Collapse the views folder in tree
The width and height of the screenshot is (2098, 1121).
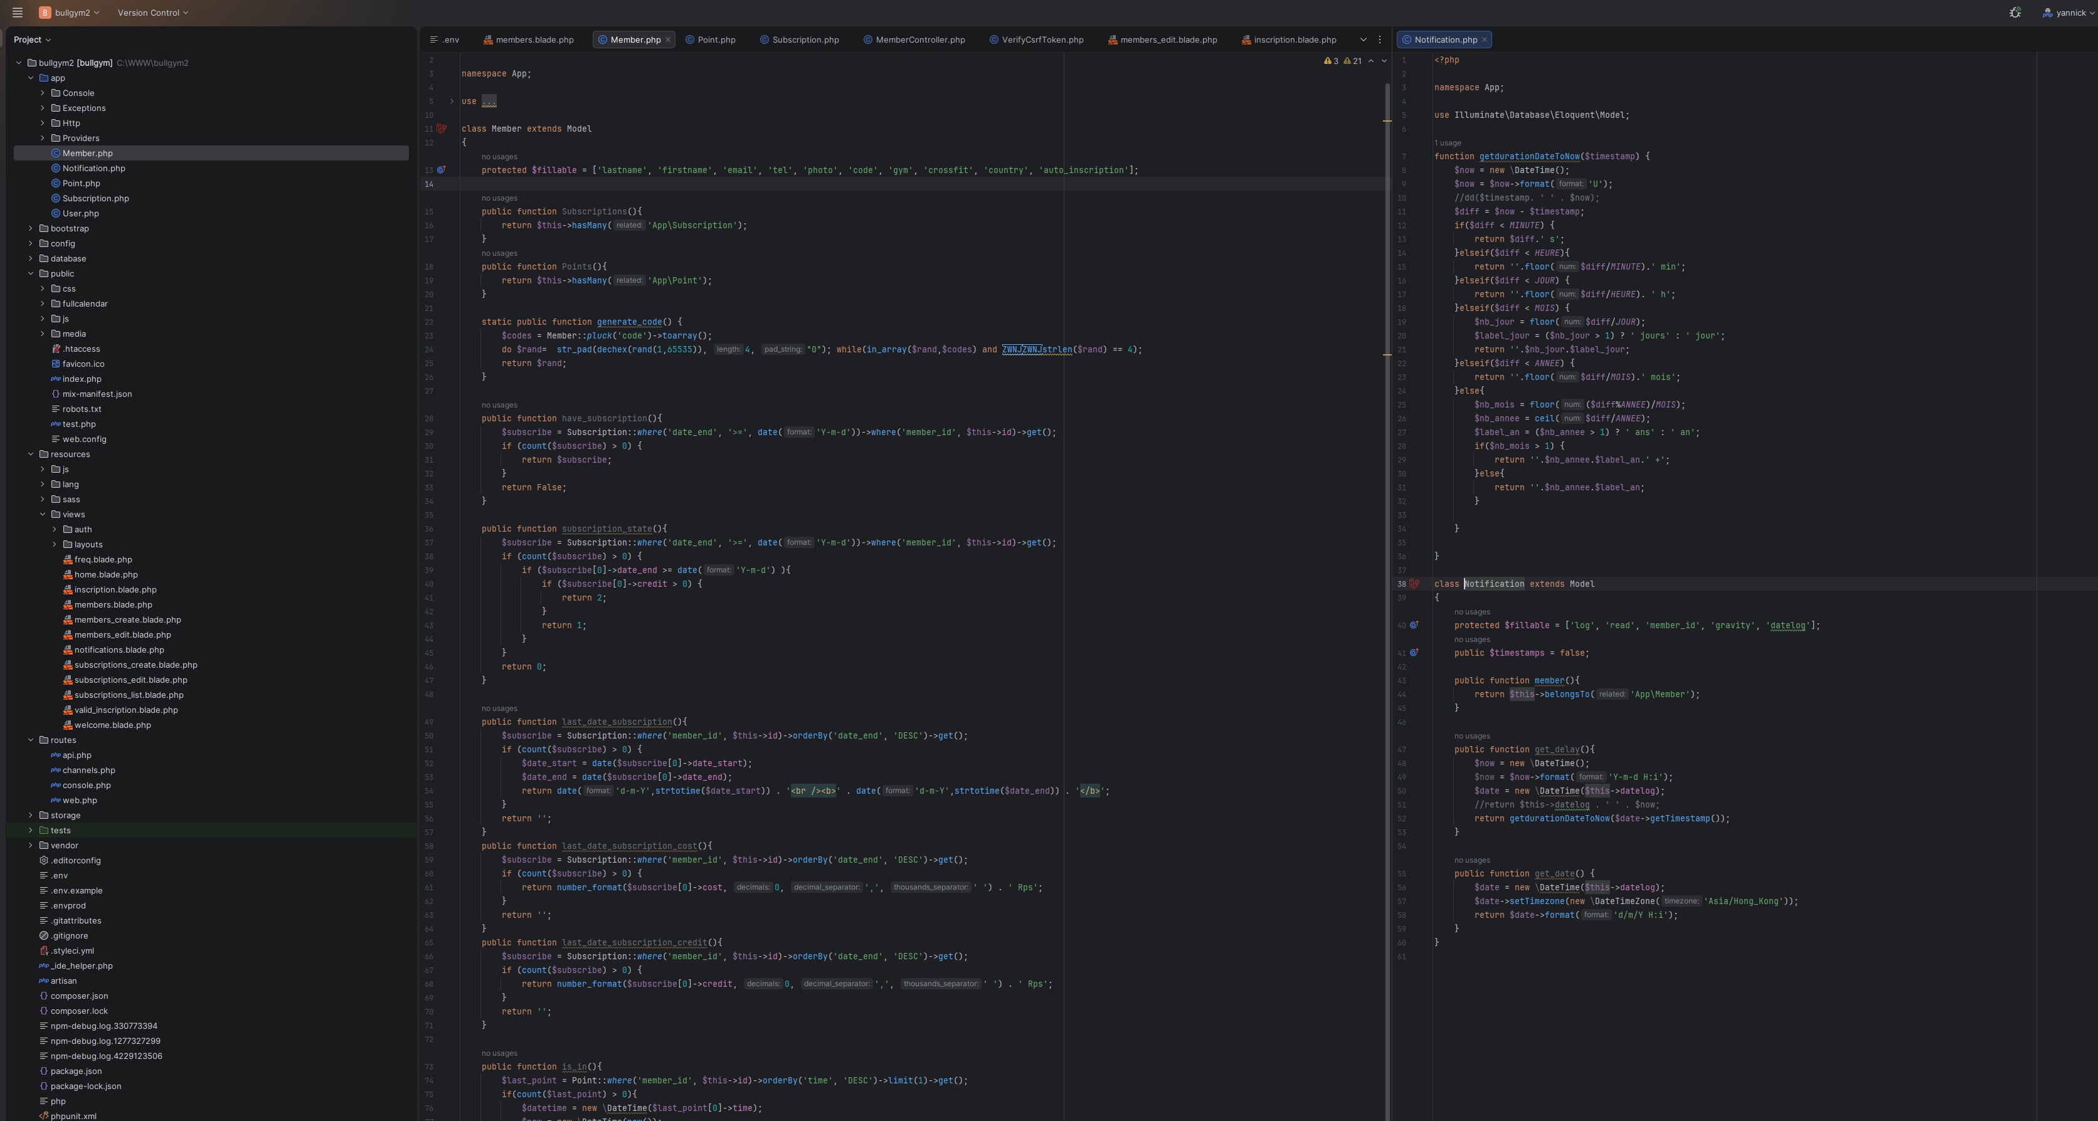coord(43,515)
